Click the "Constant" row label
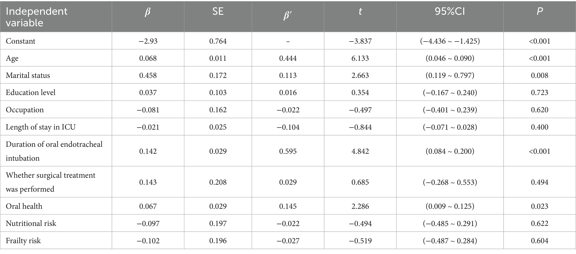This screenshot has height=254, width=576. 21,41
